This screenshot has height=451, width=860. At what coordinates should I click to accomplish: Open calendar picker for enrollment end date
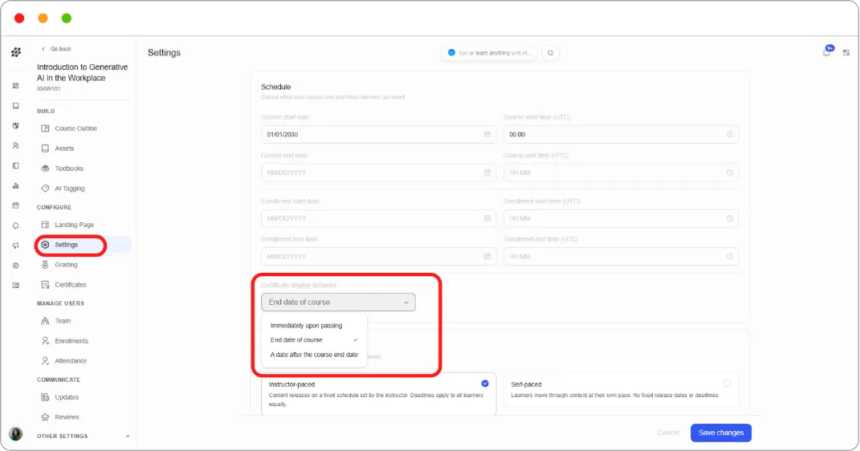pos(487,257)
